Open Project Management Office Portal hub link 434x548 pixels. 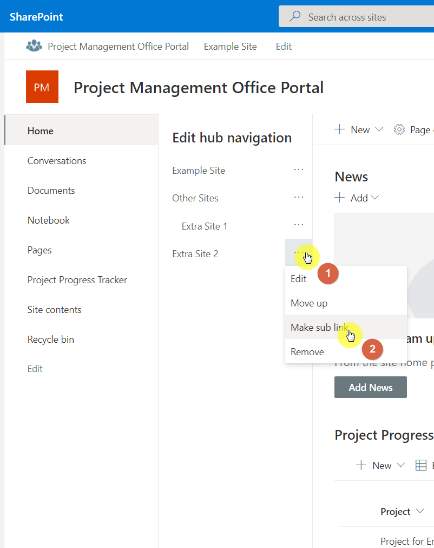(118, 46)
